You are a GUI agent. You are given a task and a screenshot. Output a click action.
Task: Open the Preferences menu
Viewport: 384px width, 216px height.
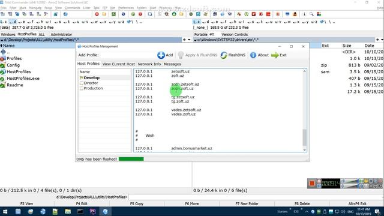pos(126,8)
